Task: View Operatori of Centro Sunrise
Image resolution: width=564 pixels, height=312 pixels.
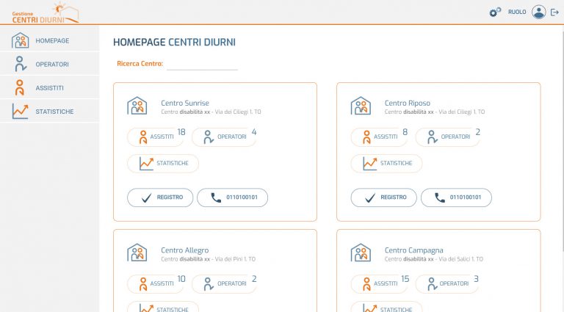Action: [226, 137]
